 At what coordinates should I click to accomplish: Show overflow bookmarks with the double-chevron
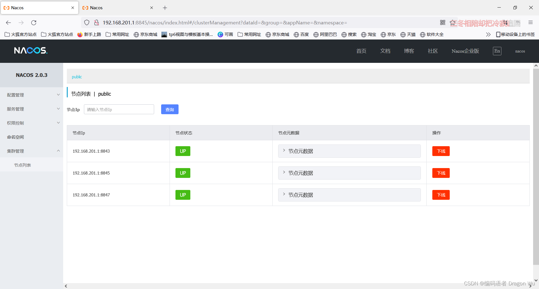488,34
